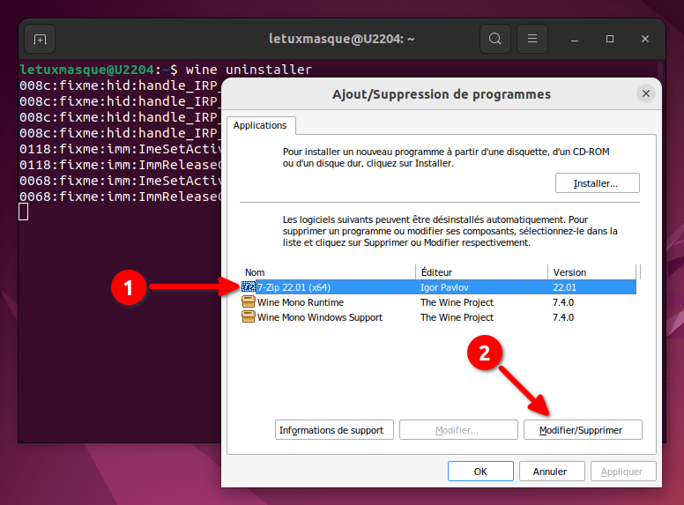Click version 7.4.0 of Wine Mono Runtime
This screenshot has width=684, height=505.
pos(563,302)
